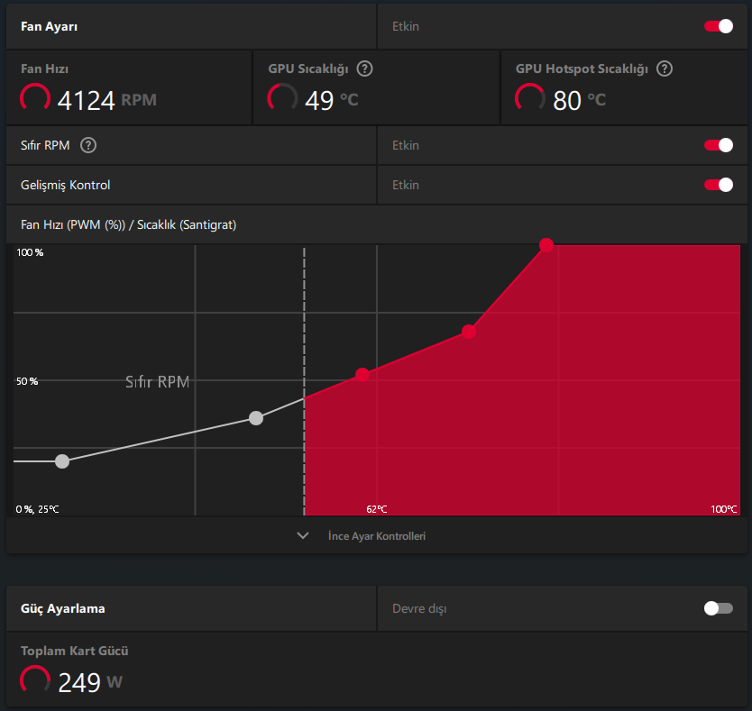
Task: Click help icon beside GPU Hotspot Sıcaklığı
Action: point(665,68)
